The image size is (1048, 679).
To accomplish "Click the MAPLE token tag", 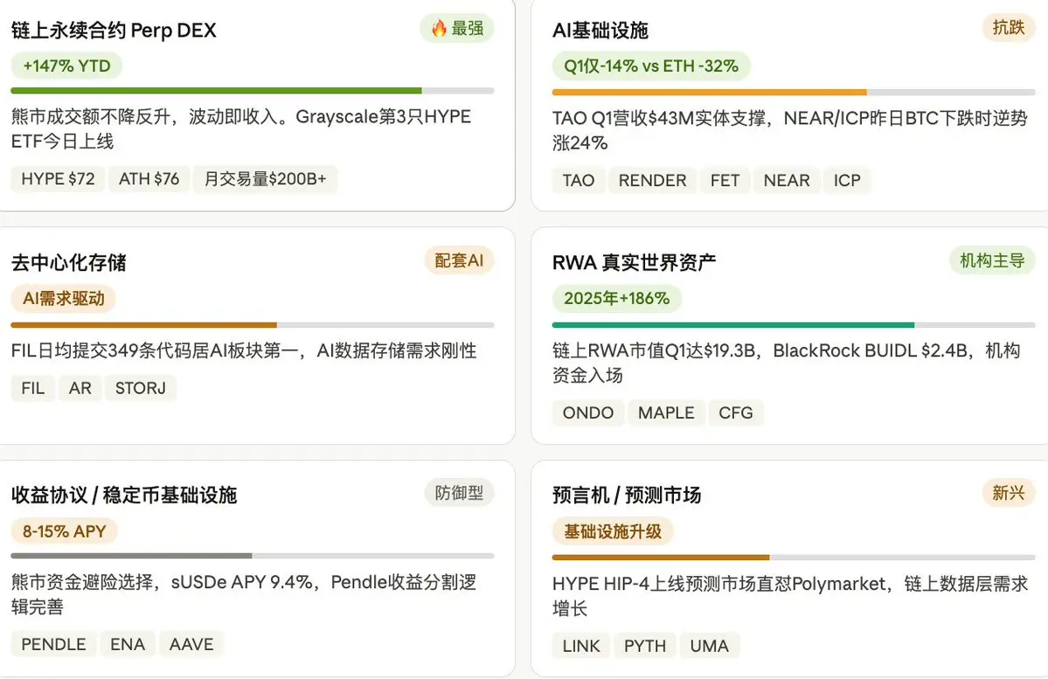I will 666,413.
